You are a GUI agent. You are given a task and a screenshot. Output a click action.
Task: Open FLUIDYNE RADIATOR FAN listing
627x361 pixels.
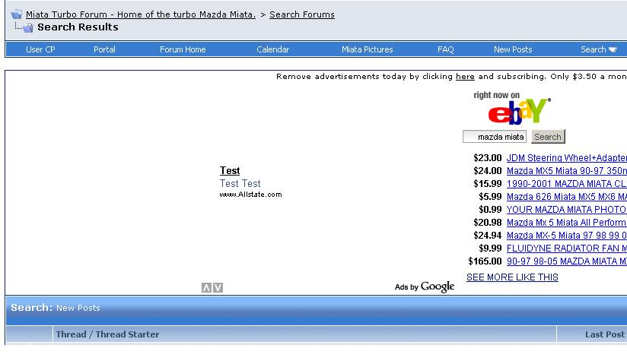pos(567,248)
